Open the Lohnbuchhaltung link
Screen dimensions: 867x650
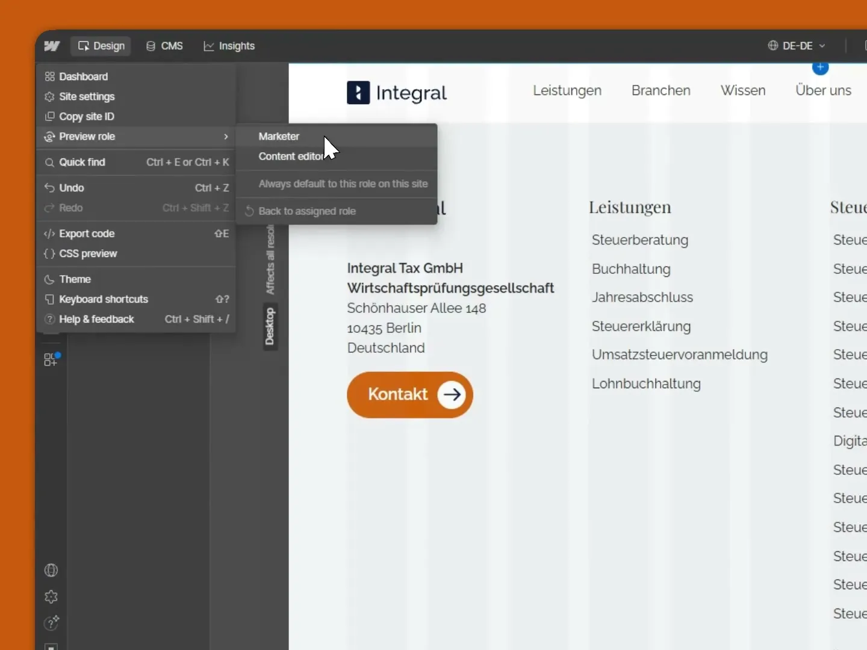(646, 383)
